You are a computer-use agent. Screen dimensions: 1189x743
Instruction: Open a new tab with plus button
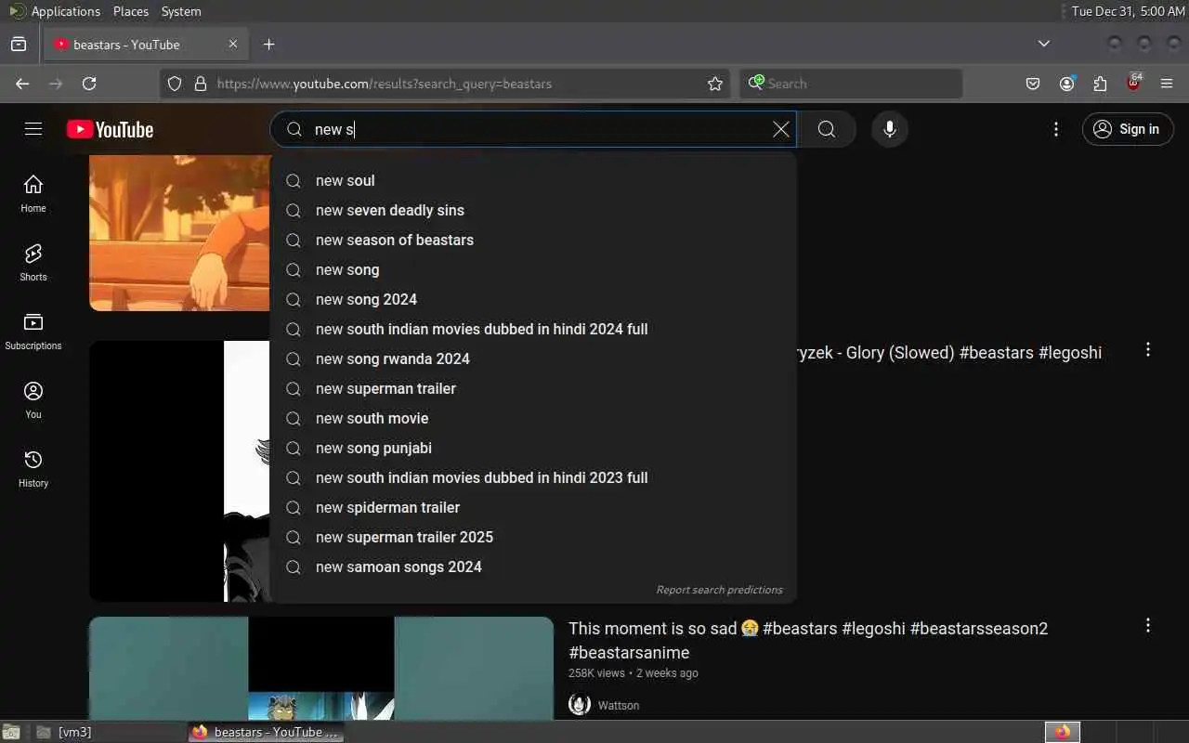(269, 44)
